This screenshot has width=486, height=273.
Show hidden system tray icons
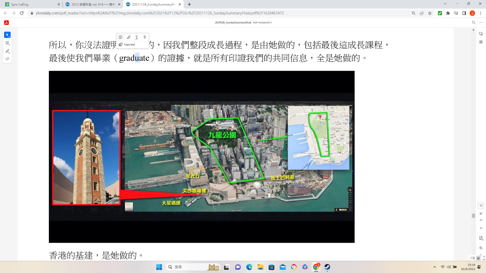[x=435, y=267]
